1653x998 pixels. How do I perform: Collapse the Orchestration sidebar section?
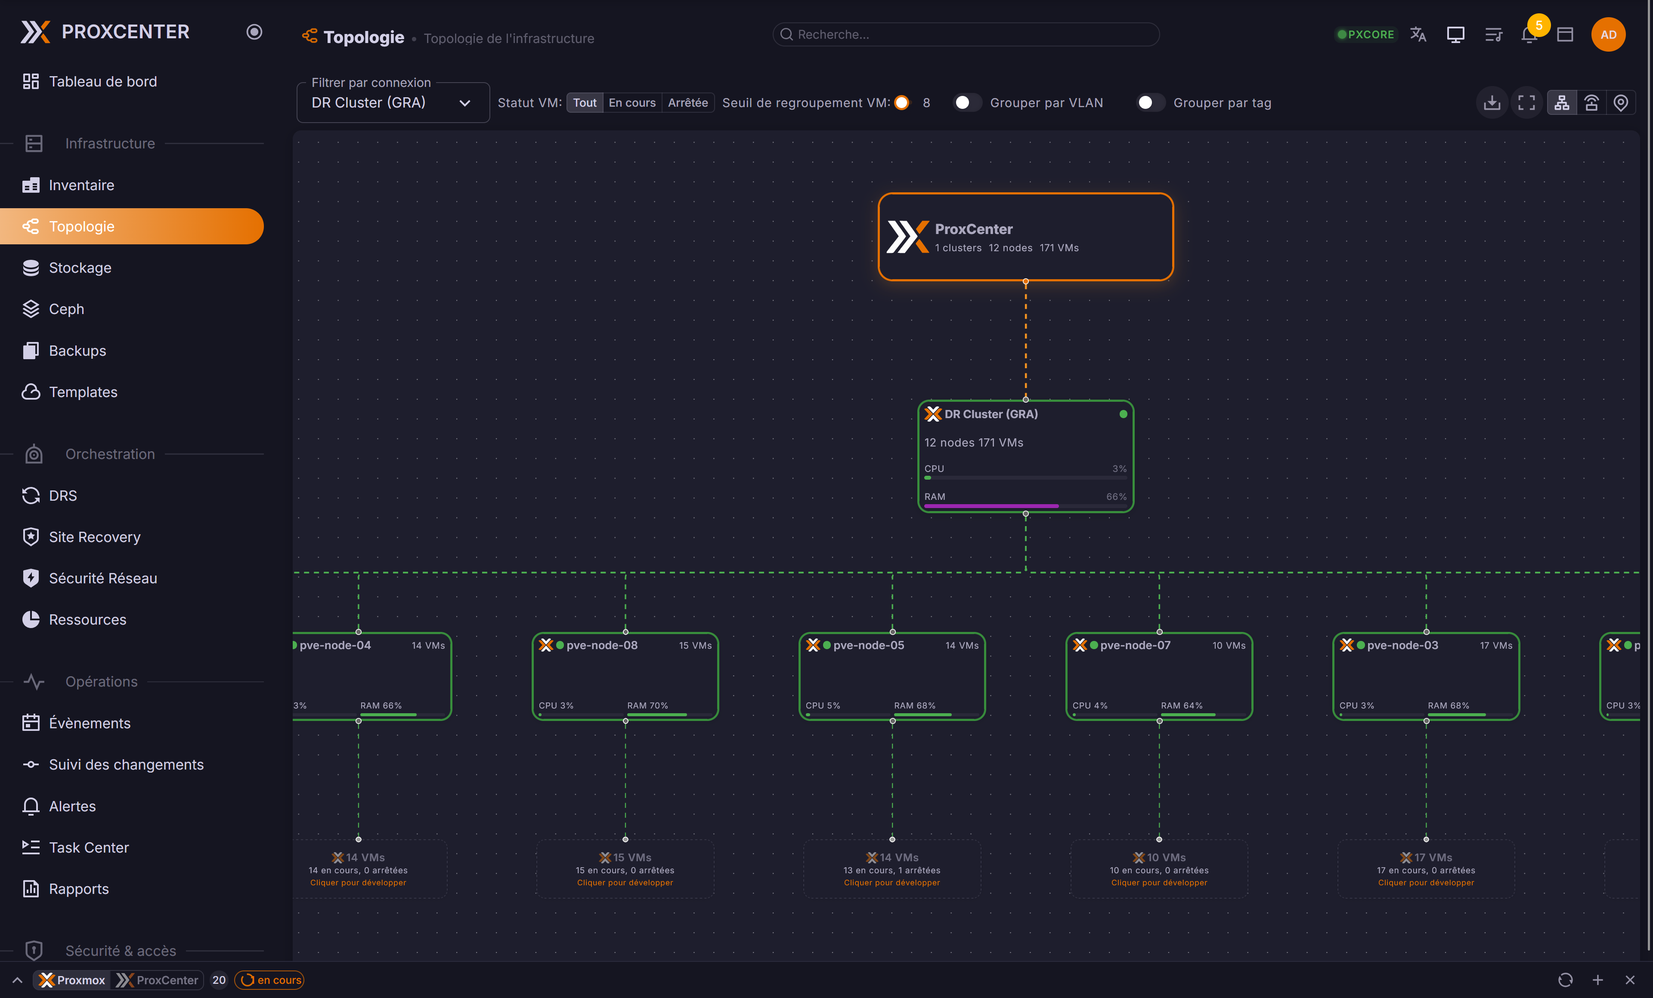tap(131, 454)
